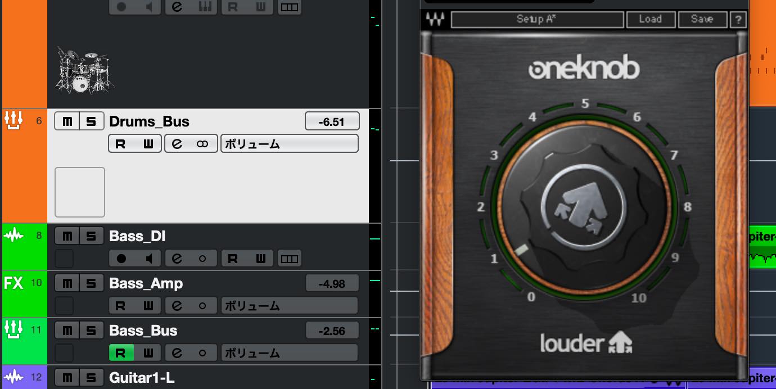Screen dimensions: 776x389
Task: Open the ボリューム parameter dropdown on Bass_Bus
Action: [x=290, y=353]
